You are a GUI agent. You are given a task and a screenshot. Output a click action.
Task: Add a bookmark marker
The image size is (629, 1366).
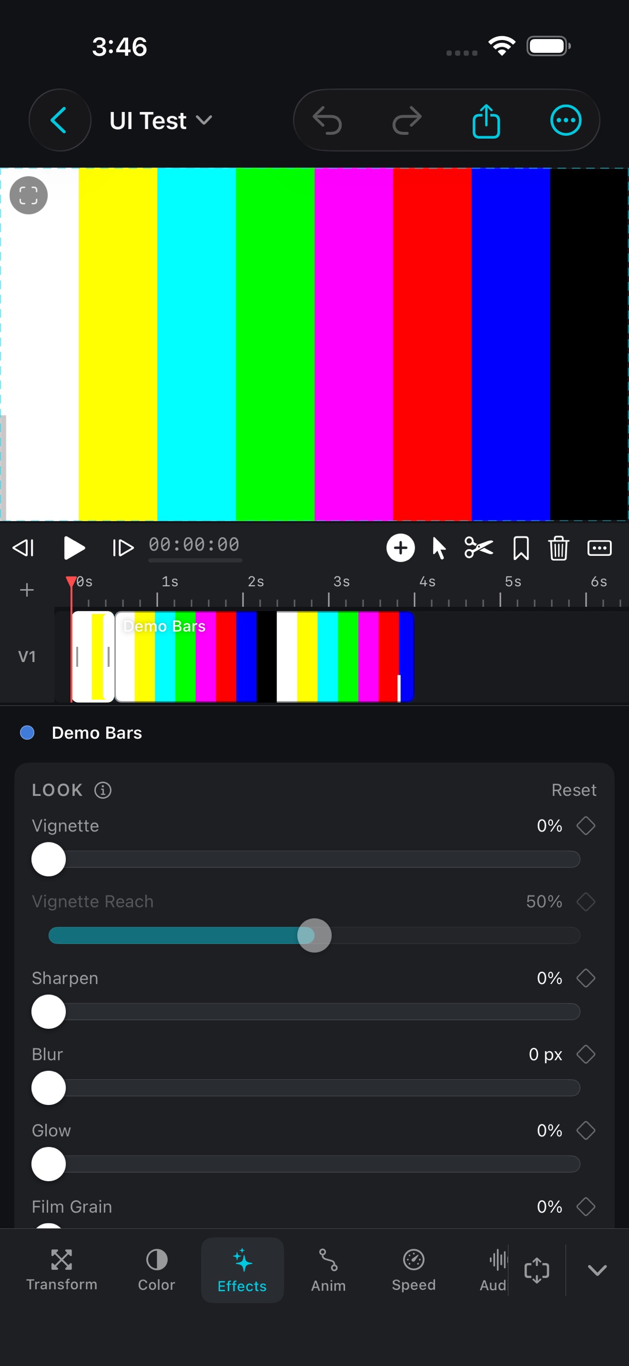click(521, 548)
